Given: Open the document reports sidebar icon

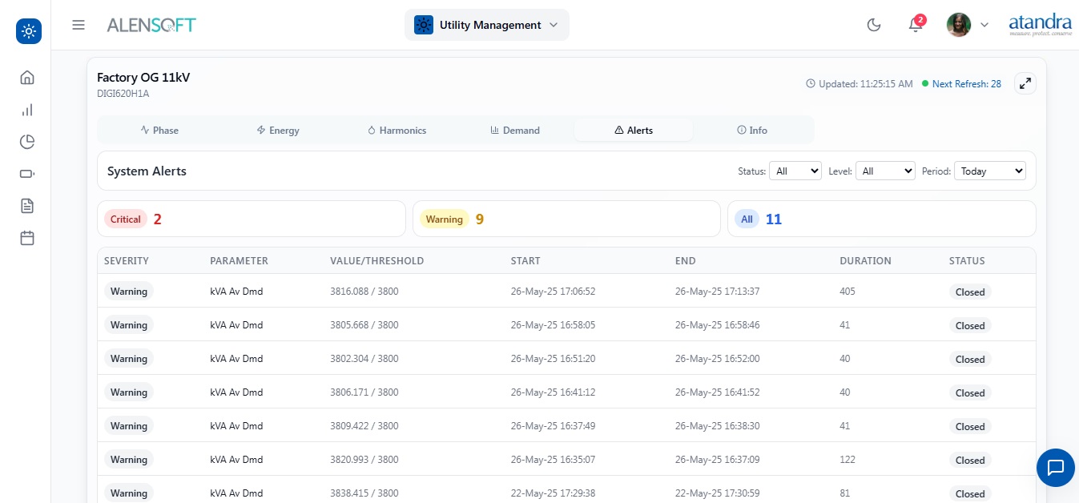Looking at the screenshot, I should (x=27, y=206).
